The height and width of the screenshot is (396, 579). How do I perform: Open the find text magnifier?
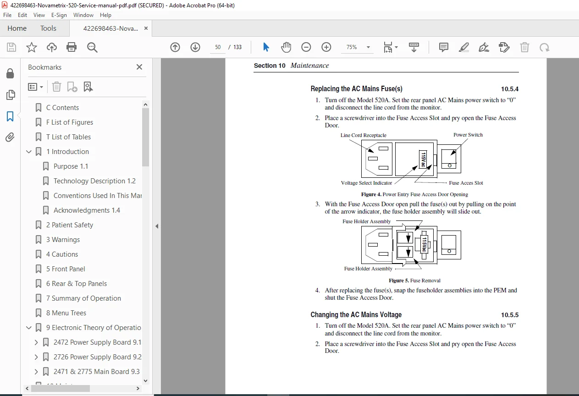click(92, 47)
